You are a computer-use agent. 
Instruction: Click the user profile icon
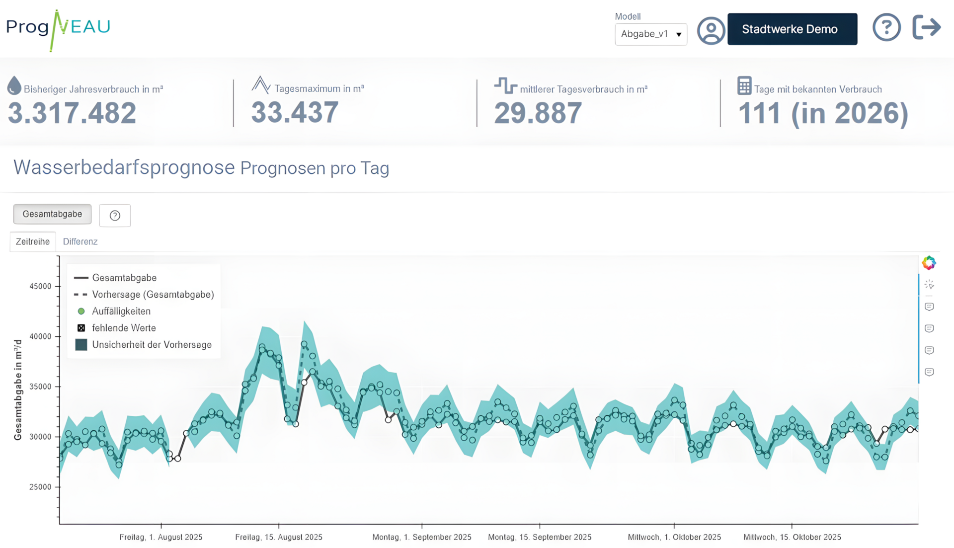point(711,31)
